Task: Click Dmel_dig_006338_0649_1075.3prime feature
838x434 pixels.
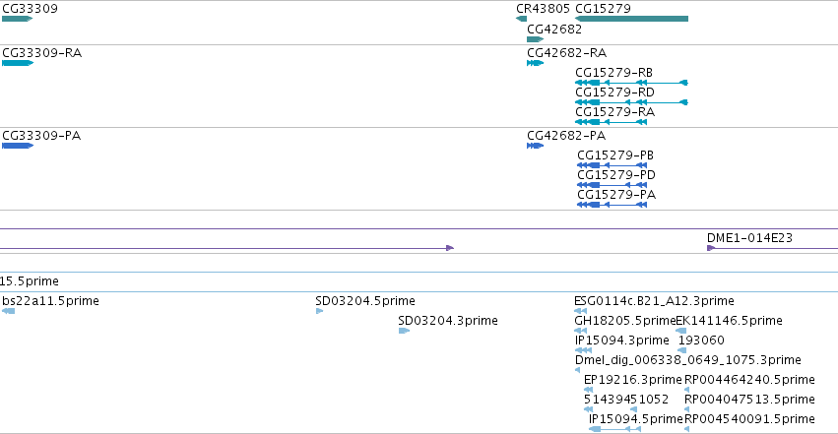Action: [x=577, y=370]
